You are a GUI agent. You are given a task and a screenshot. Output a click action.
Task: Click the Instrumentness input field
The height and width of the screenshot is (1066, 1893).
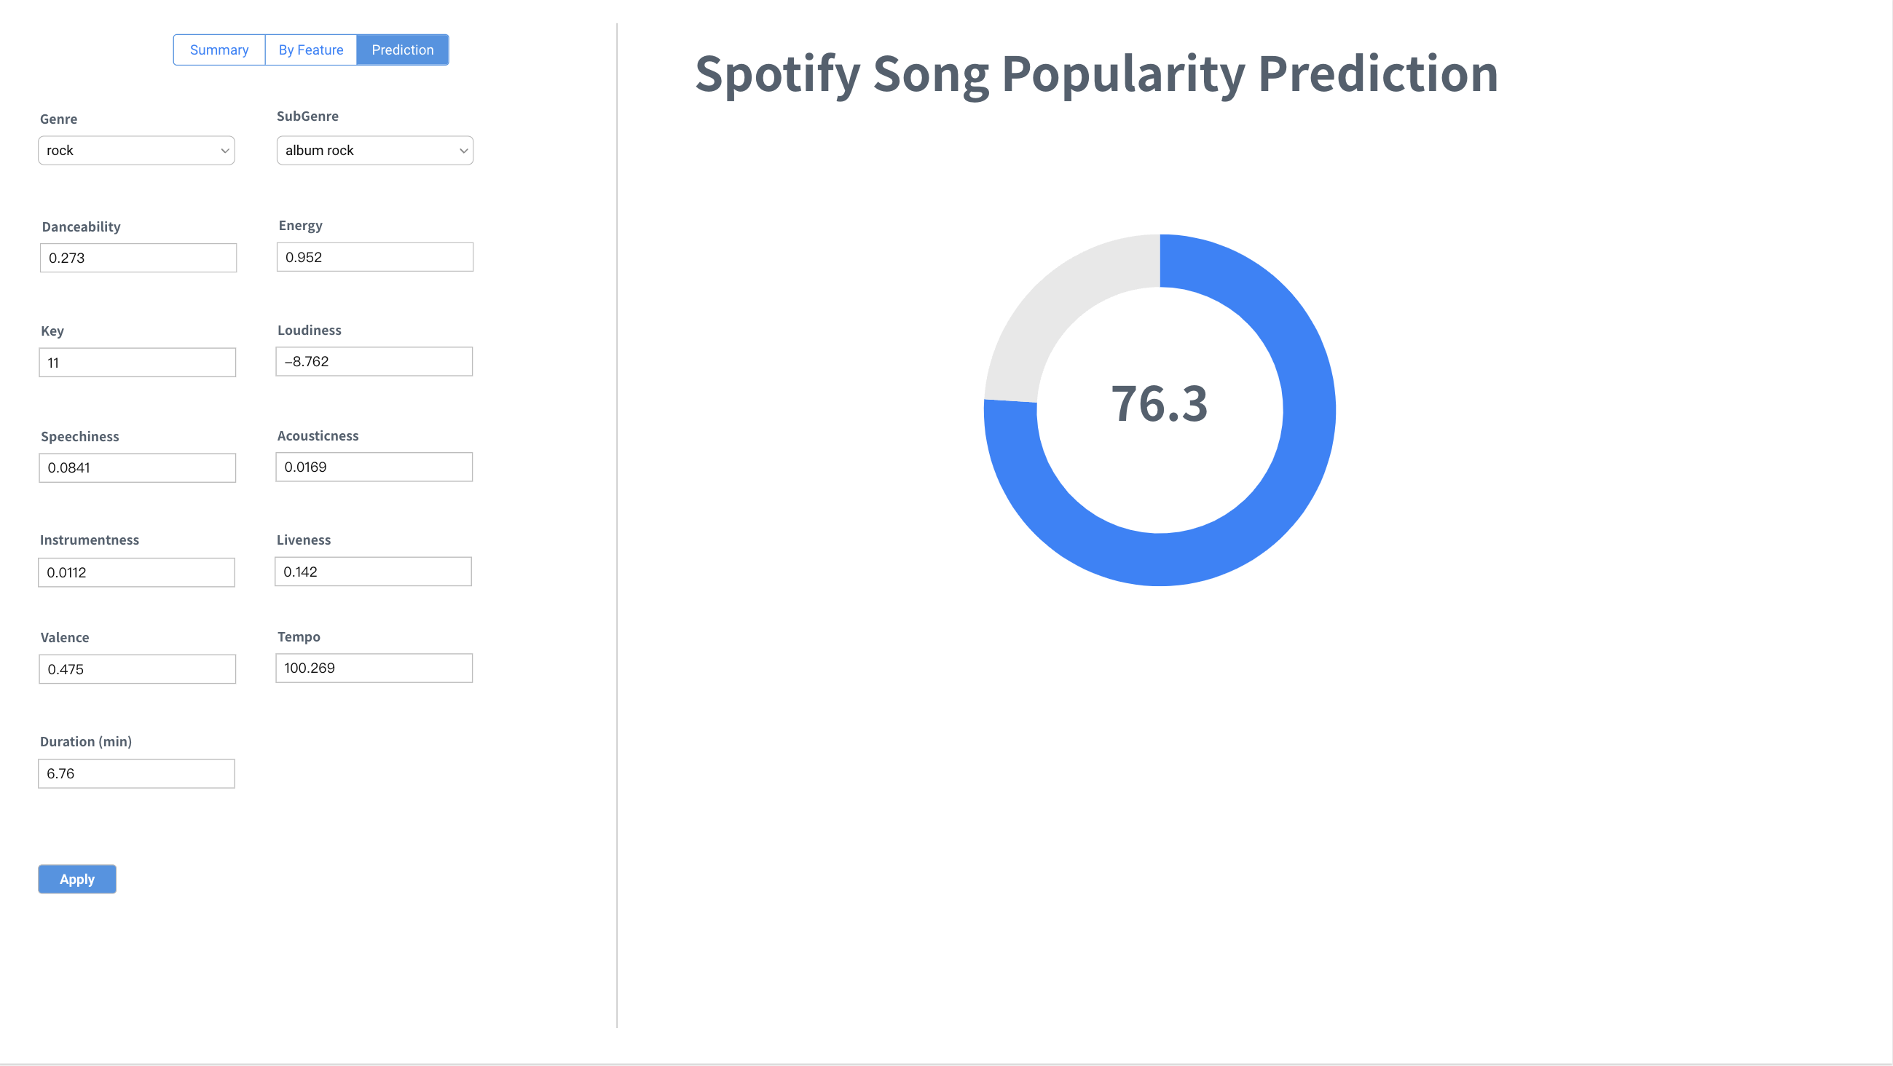tap(137, 572)
